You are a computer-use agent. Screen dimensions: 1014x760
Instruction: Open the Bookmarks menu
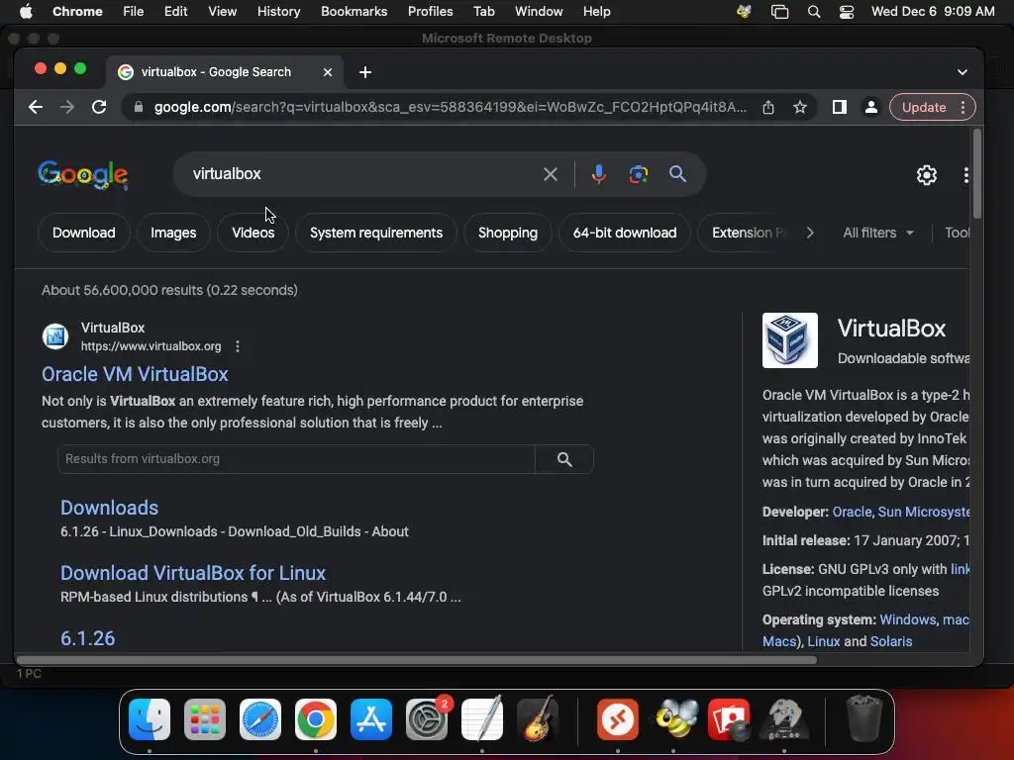coord(355,12)
